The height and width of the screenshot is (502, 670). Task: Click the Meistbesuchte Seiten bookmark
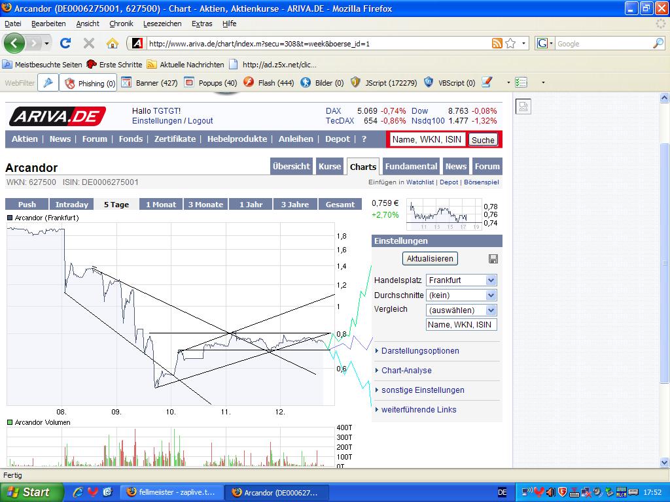(x=43, y=65)
